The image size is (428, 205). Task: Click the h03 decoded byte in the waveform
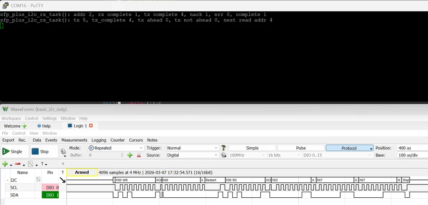point(291,180)
